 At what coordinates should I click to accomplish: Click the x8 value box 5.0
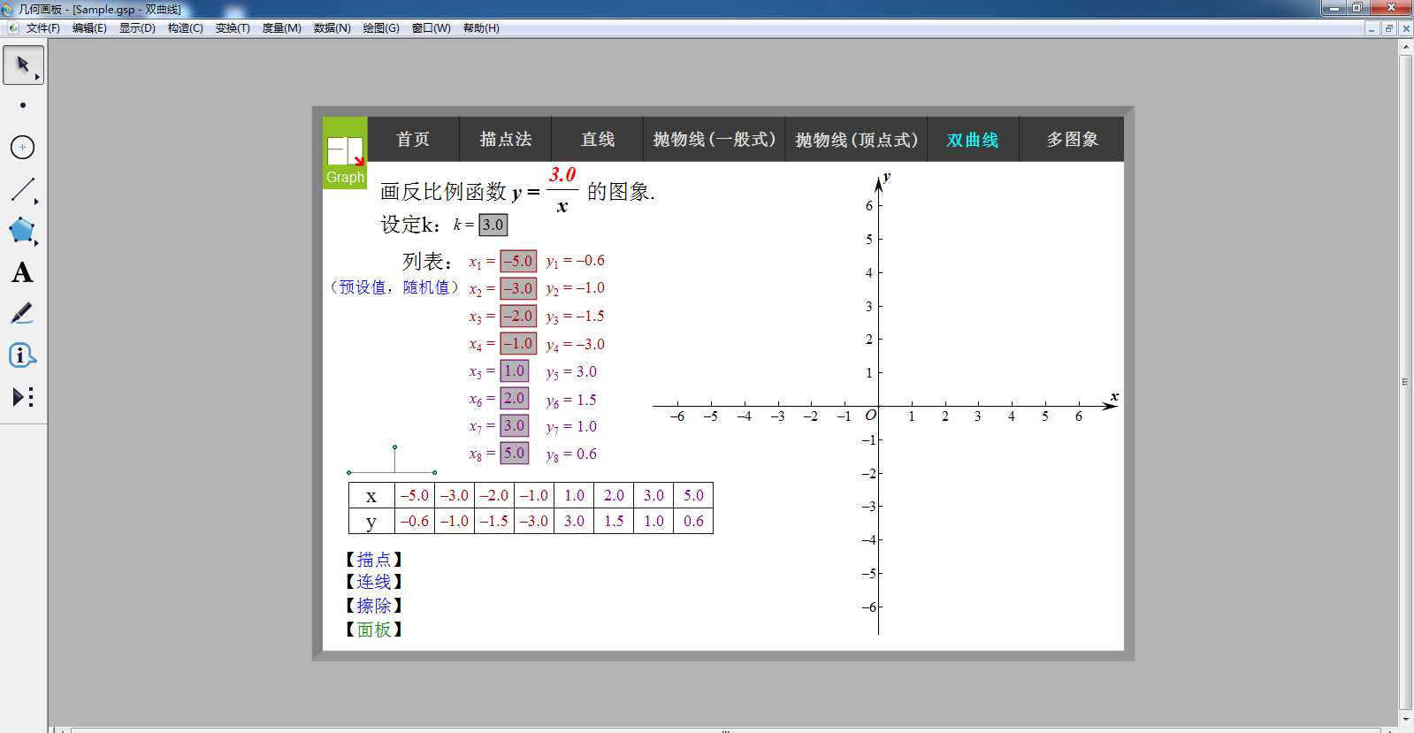pos(515,453)
